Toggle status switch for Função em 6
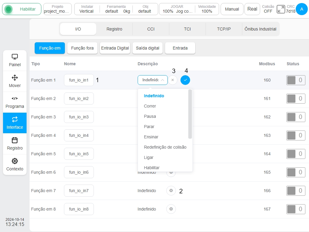Image resolution: width=309 pixels, height=232 pixels. (296, 172)
